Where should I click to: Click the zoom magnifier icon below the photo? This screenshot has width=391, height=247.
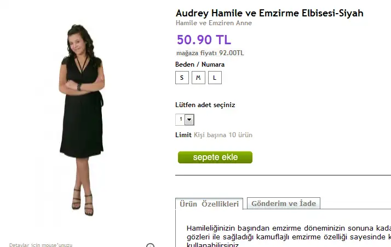coord(150,245)
